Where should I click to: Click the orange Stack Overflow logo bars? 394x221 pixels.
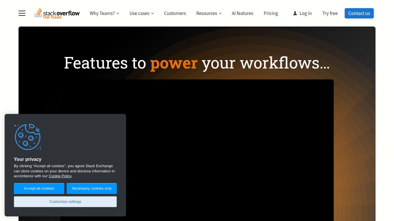[x=38, y=12]
